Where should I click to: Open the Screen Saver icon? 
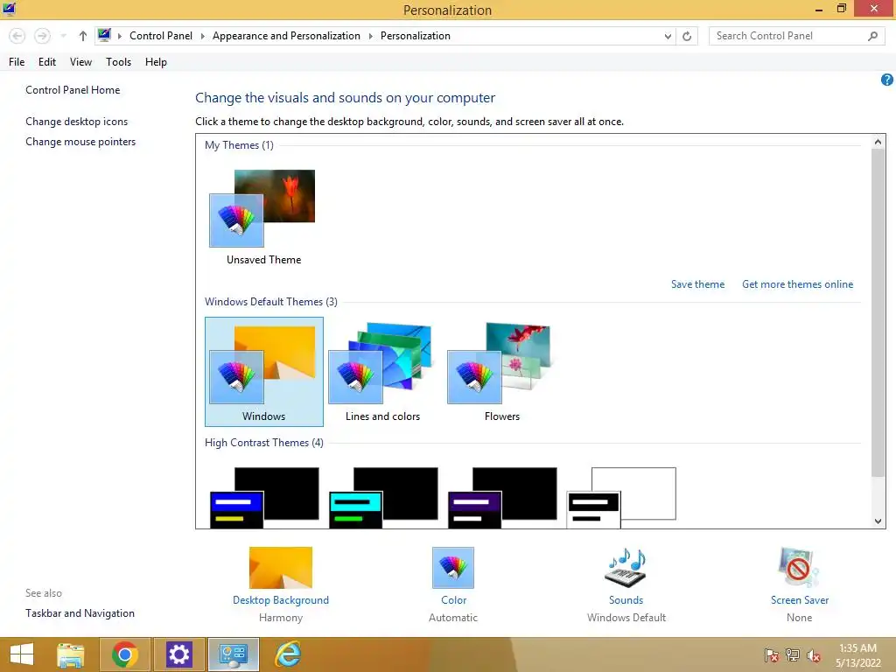pos(799,567)
